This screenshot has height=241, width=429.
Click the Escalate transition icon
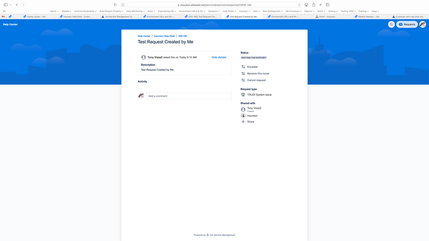tap(243, 66)
